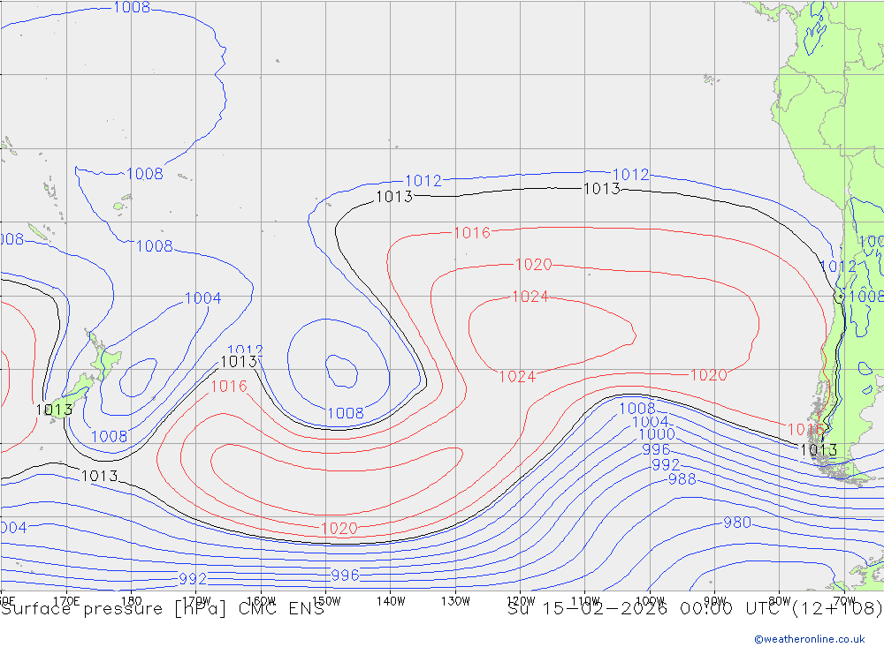Select the 1008 label inside the closed low

click(x=346, y=413)
